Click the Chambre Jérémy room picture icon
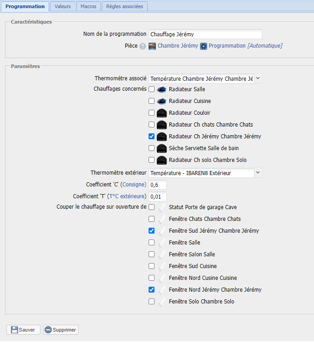Viewport: 314px width, 342px height. click(152, 46)
